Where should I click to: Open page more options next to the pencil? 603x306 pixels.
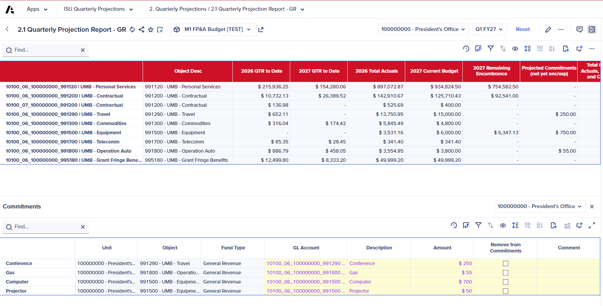(x=561, y=29)
